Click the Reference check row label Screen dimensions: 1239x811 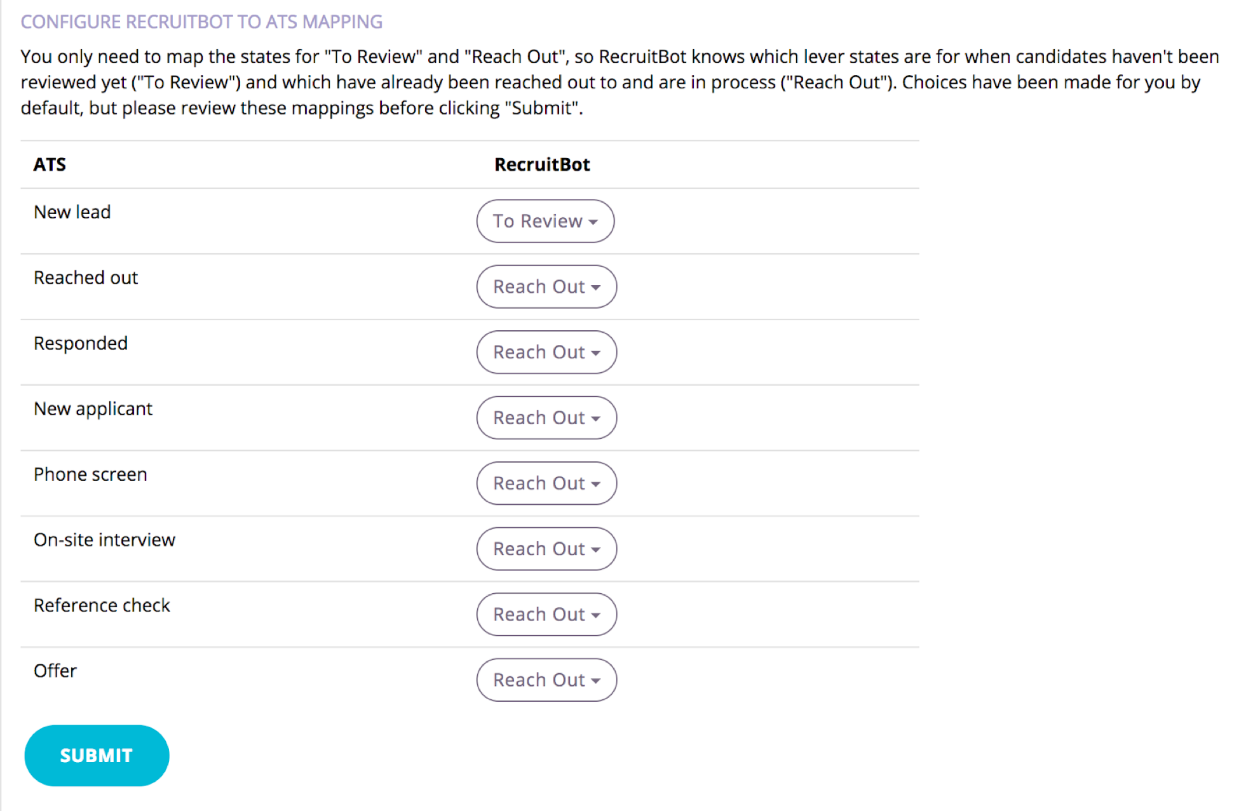click(102, 605)
